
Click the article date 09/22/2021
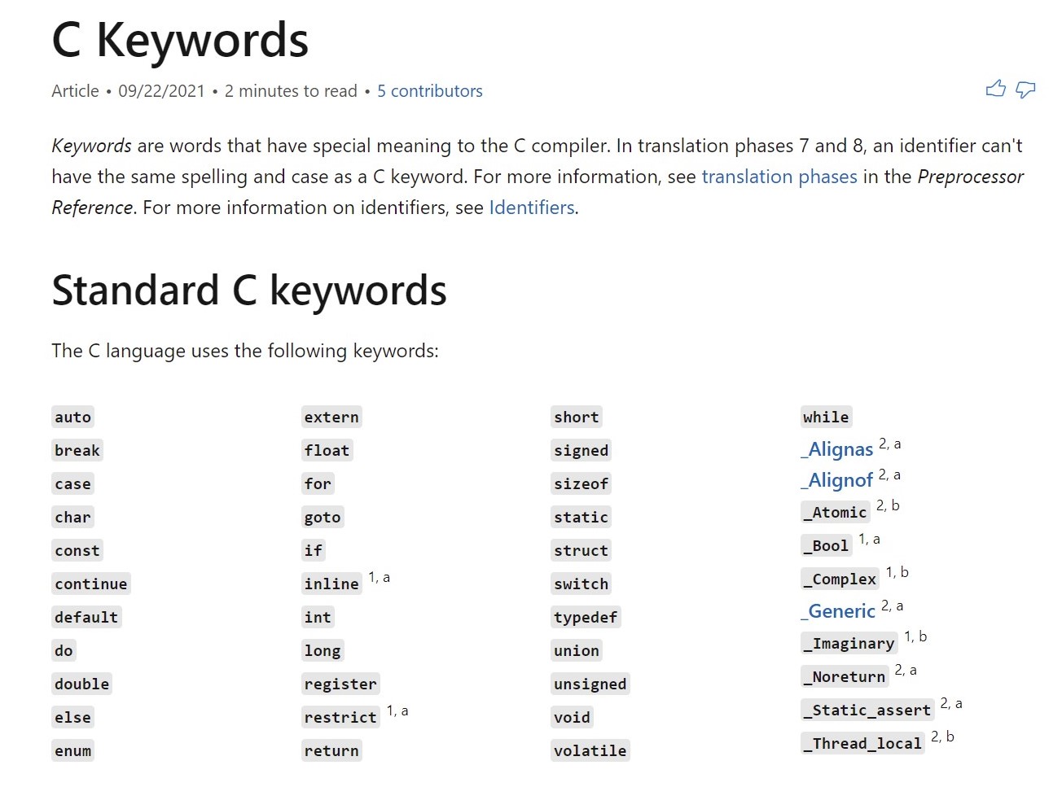(x=161, y=91)
